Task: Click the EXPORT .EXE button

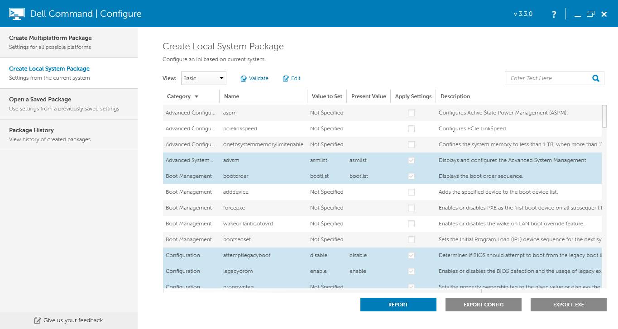Action: (x=569, y=305)
